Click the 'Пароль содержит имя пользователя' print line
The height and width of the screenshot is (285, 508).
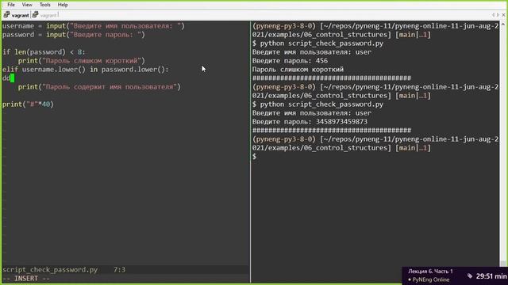(99, 87)
